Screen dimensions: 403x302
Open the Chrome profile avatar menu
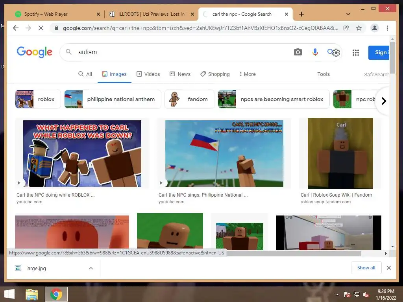click(x=375, y=28)
